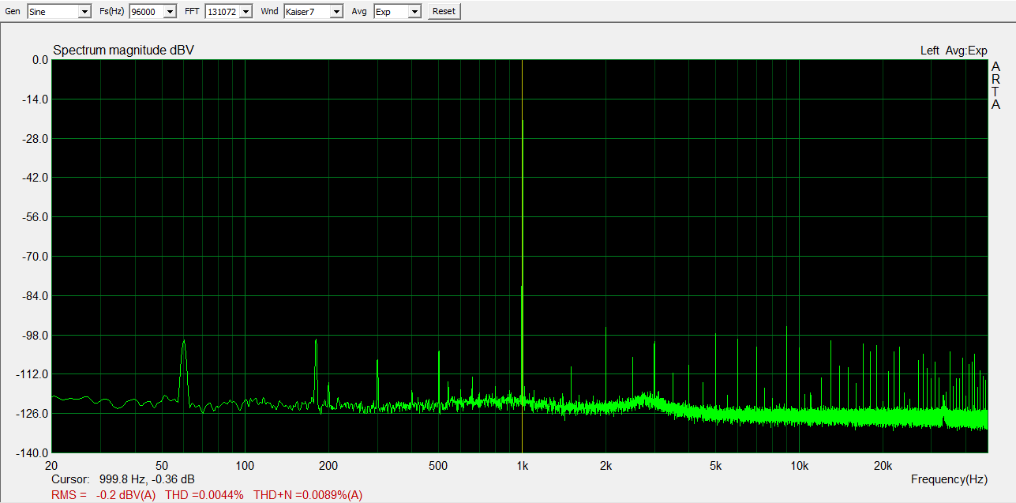This screenshot has width=1016, height=503.
Task: Click the THD =0.0044% readout
Action: tap(204, 495)
